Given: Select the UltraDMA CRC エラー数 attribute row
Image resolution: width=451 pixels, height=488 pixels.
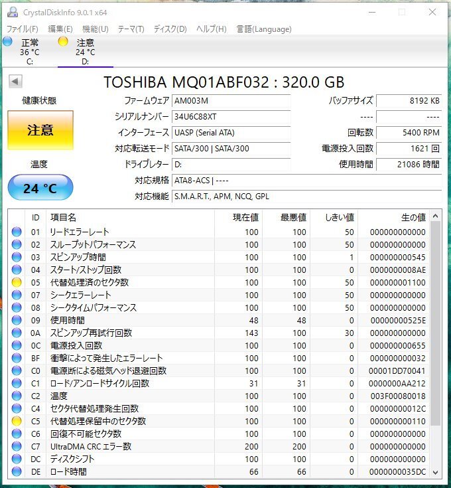Looking at the screenshot, I should pos(219,446).
